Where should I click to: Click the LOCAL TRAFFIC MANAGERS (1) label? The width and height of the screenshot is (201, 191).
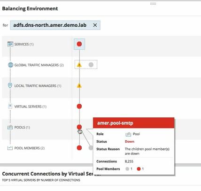38,86
